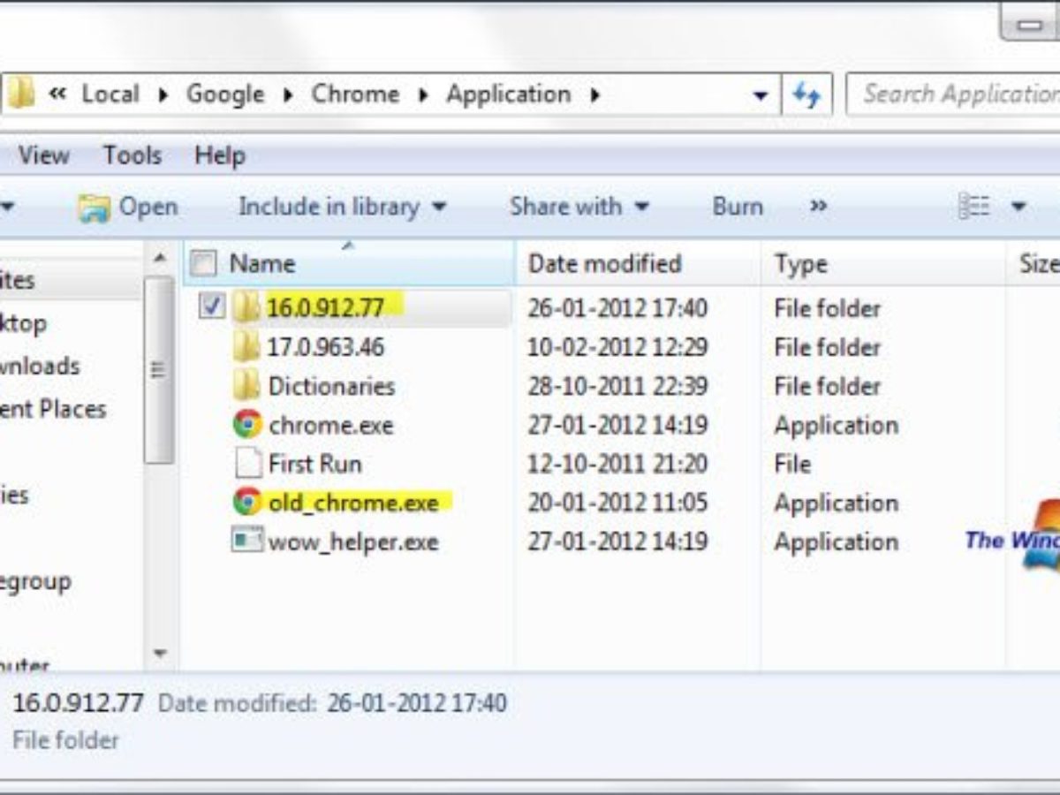Click the 16.0.912.77 folder icon
This screenshot has height=795, width=1060.
coord(246,307)
